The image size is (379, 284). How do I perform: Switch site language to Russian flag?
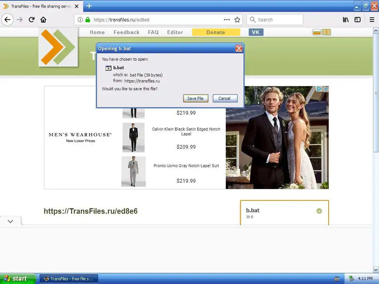pos(317,32)
